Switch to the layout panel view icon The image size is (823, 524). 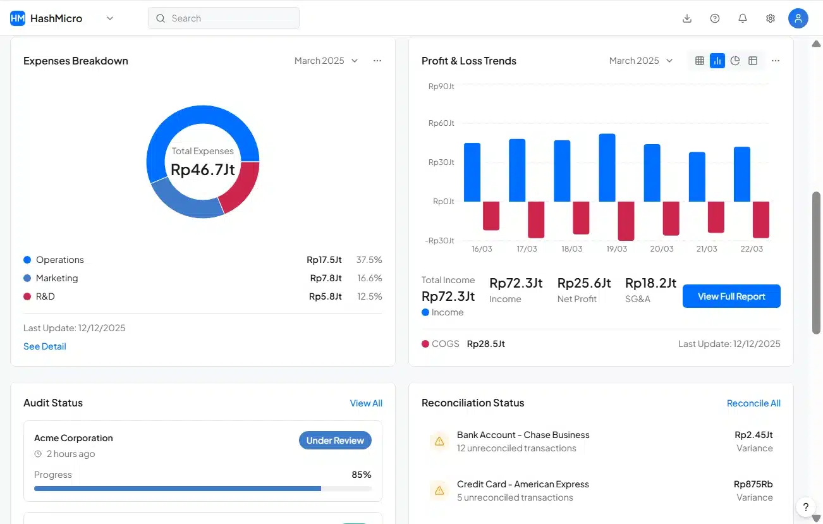coord(753,61)
